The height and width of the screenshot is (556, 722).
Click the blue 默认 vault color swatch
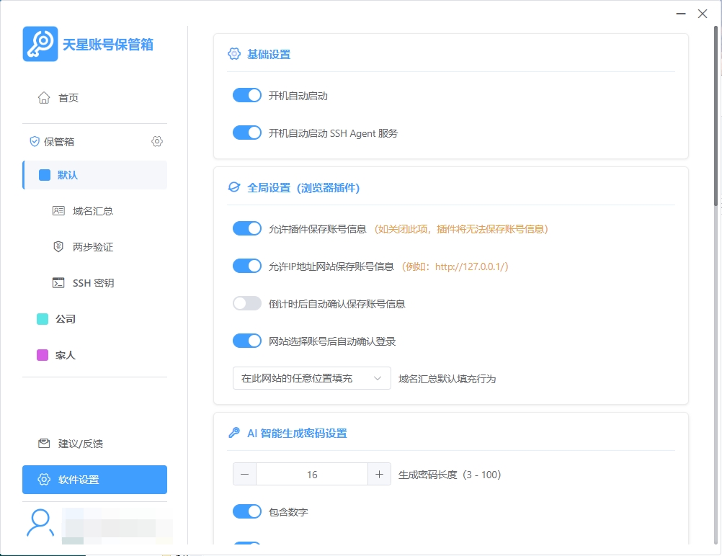click(x=45, y=175)
